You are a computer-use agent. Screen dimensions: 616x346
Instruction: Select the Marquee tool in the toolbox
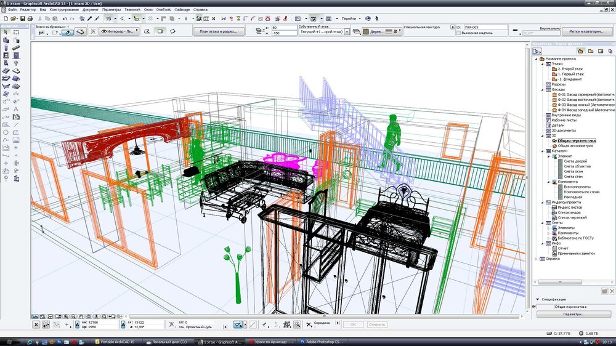(15, 33)
